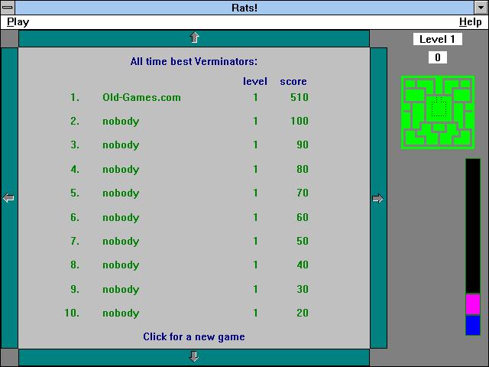The image size is (489, 367).
Task: Click the blue segment of the meter
Action: tap(473, 325)
